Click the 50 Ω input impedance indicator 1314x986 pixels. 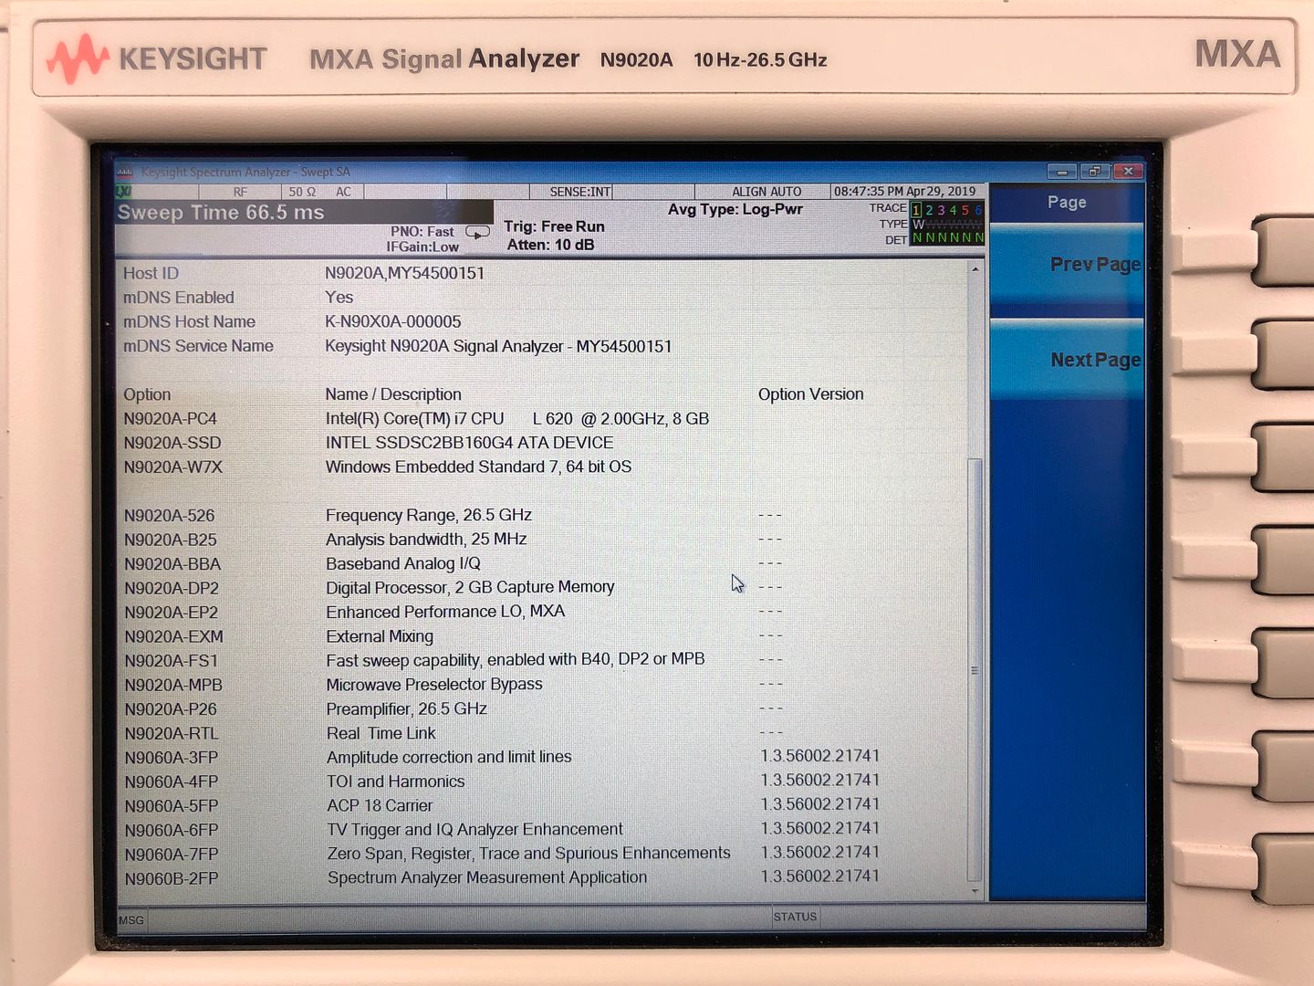[302, 192]
